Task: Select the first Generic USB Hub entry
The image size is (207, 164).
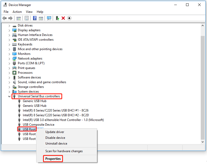Action: click(x=35, y=101)
